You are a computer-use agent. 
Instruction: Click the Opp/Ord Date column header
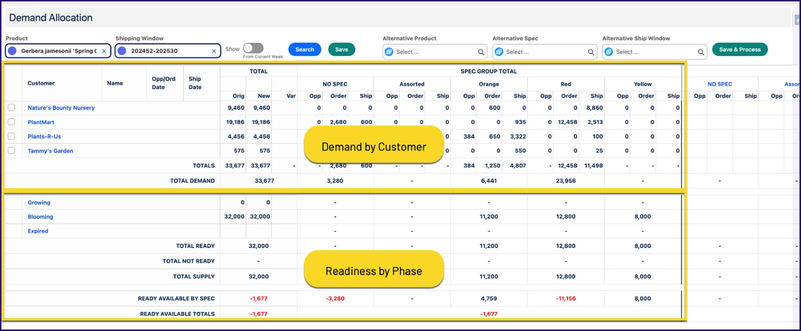pos(164,83)
